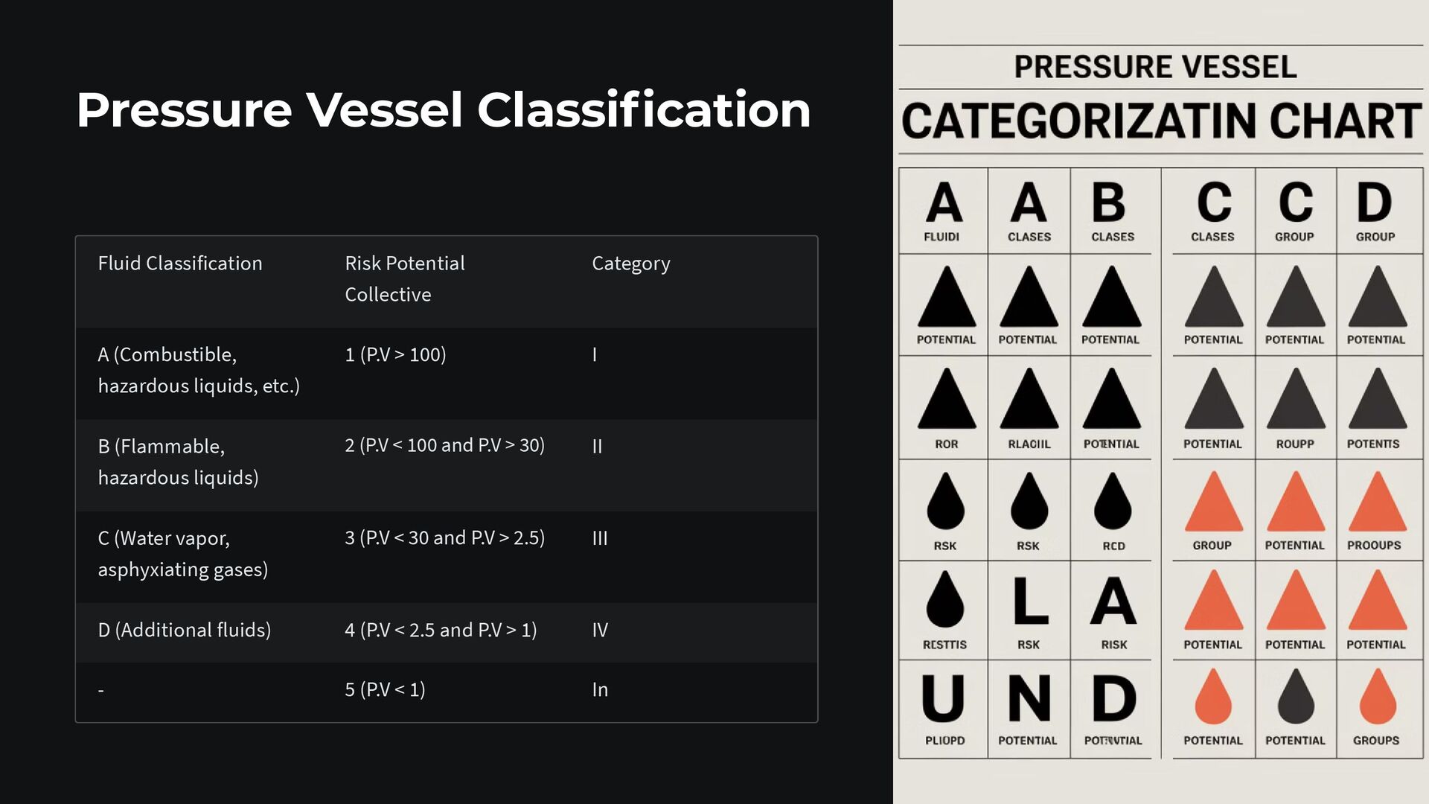Image resolution: width=1429 pixels, height=804 pixels.
Task: Click the Risk Potential Collective header
Action: pos(405,278)
